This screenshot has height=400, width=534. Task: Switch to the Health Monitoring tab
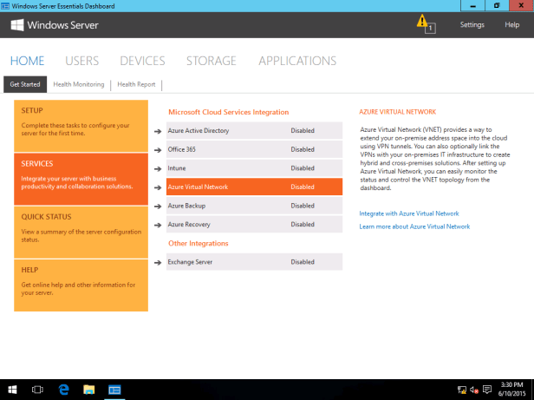(78, 85)
